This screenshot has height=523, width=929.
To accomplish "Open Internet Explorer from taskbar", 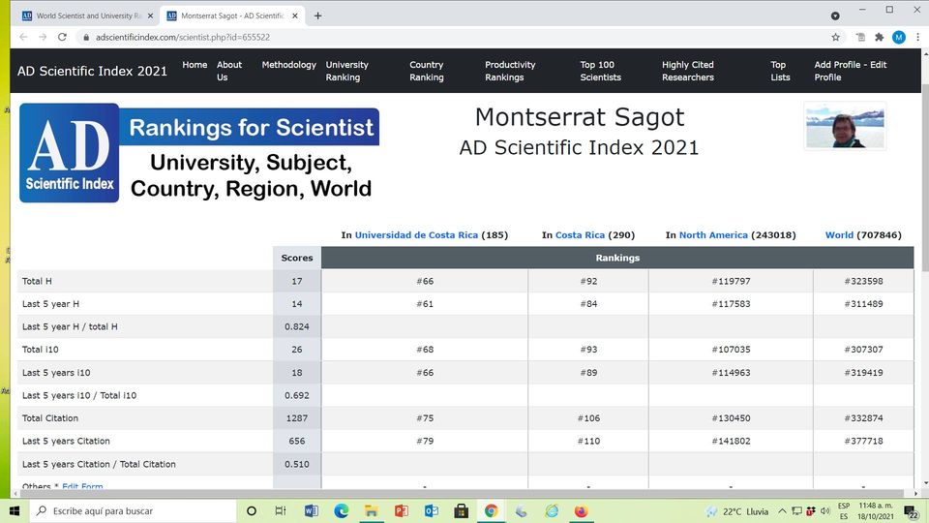I will 552,510.
